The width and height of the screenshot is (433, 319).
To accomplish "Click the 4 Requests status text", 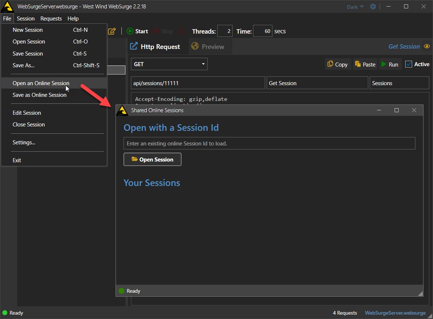I will coord(344,313).
